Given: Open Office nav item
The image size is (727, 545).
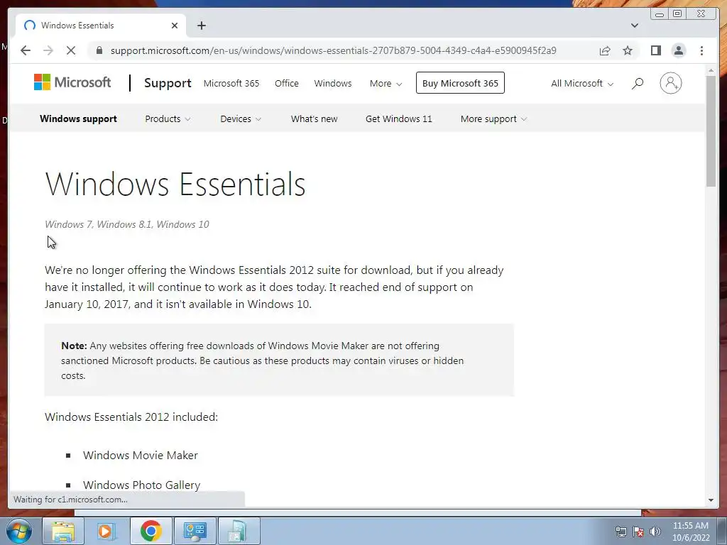Looking at the screenshot, I should pos(287,84).
